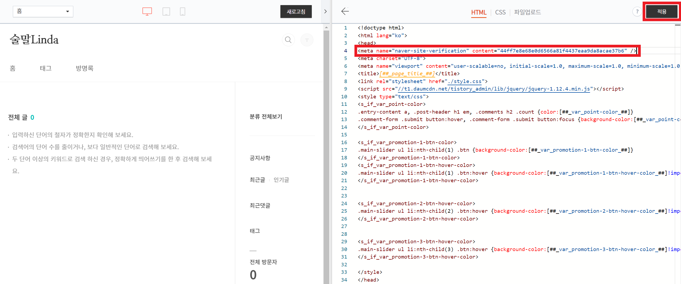Click the 전체 글 0 heading
This screenshot has height=284, width=681.
21,117
